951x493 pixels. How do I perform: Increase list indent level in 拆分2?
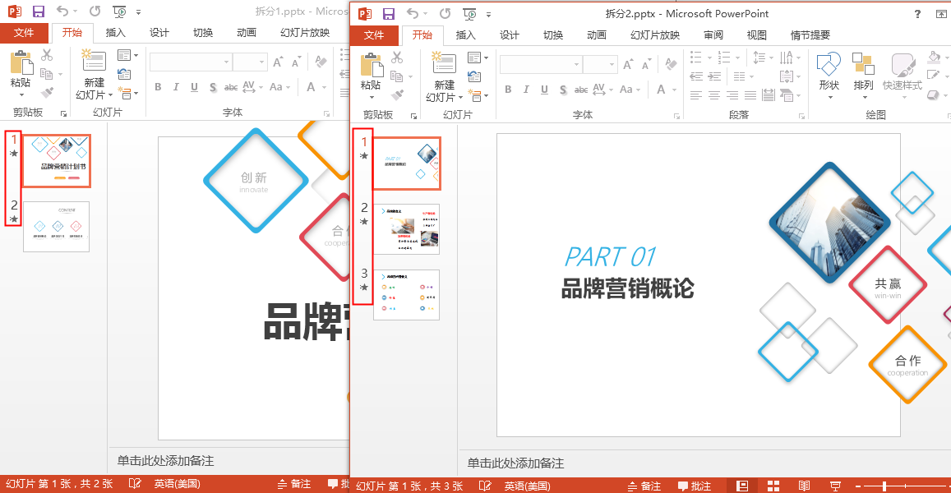click(x=714, y=76)
